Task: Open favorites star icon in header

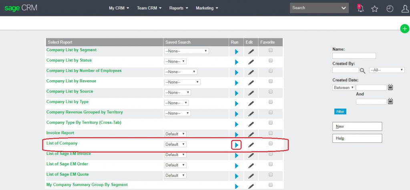Action: pos(375,9)
